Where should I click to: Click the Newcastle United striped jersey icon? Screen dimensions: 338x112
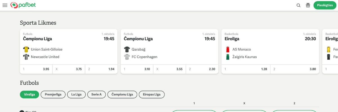click(x=26, y=57)
